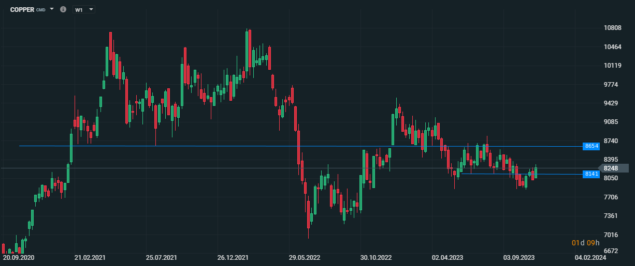Click the 25.07.2021 date label
The width and height of the screenshot is (635, 266).
pyautogui.click(x=162, y=257)
